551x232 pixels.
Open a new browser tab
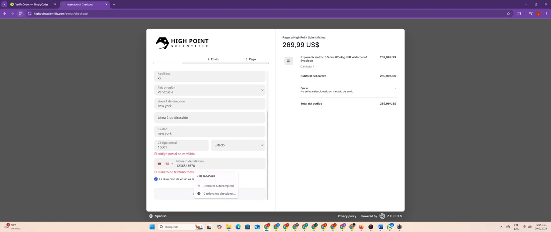pos(114,4)
